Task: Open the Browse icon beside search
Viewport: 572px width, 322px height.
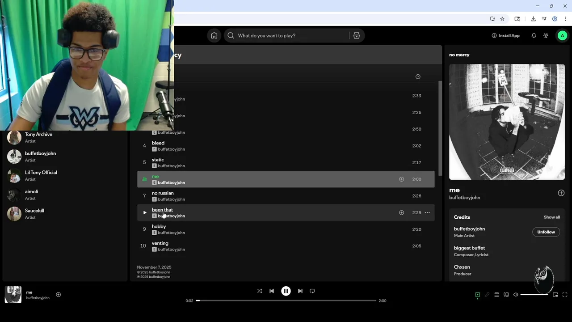Action: pos(357,36)
